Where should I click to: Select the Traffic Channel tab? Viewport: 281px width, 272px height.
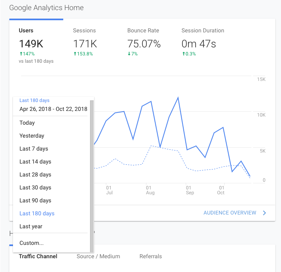[x=38, y=256]
